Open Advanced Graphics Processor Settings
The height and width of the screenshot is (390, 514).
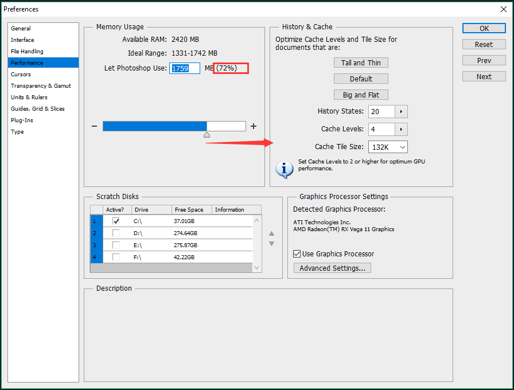pyautogui.click(x=332, y=267)
